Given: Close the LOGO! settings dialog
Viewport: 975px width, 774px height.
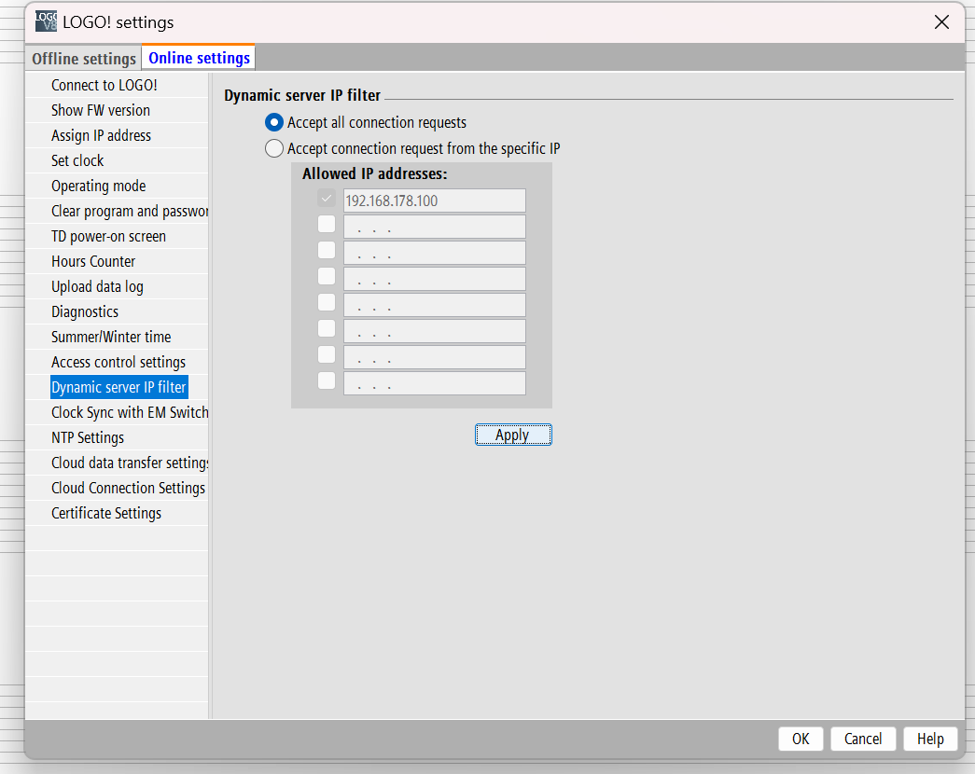Looking at the screenshot, I should [941, 22].
